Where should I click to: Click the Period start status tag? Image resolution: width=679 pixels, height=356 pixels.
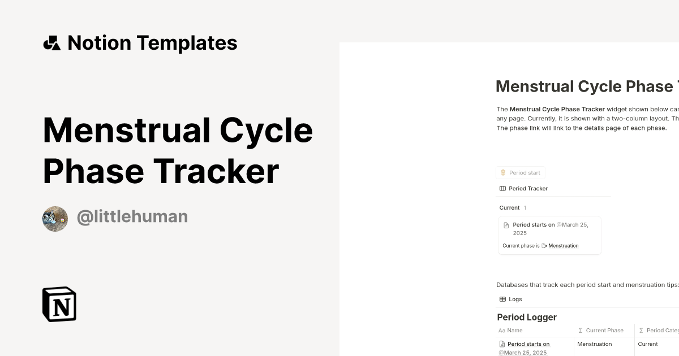point(521,172)
